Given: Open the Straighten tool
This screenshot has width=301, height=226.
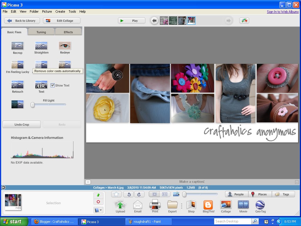Looking at the screenshot, I should point(41,46).
